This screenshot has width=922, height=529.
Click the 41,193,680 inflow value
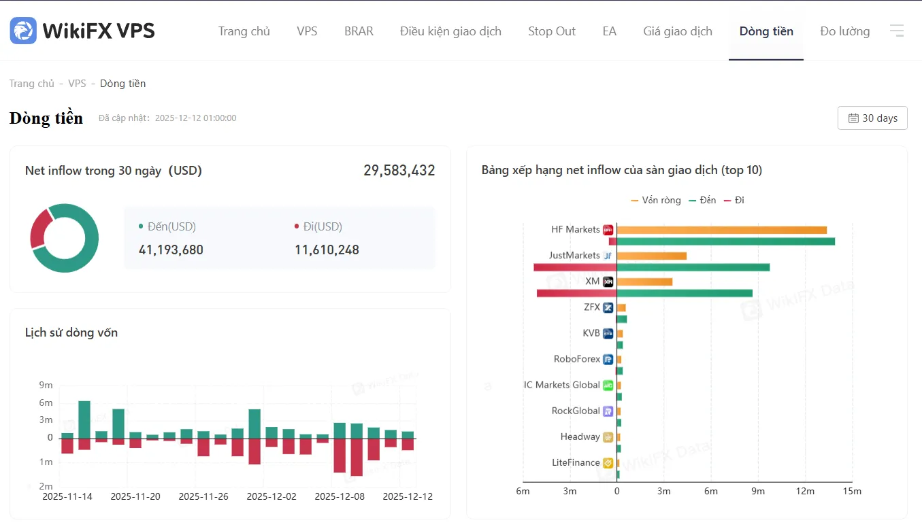[171, 250]
